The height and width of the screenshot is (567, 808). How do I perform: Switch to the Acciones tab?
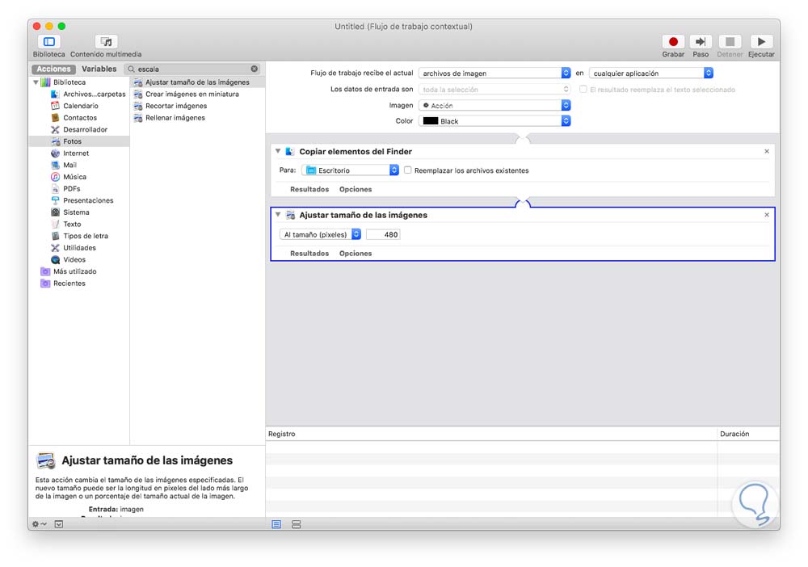click(x=53, y=69)
